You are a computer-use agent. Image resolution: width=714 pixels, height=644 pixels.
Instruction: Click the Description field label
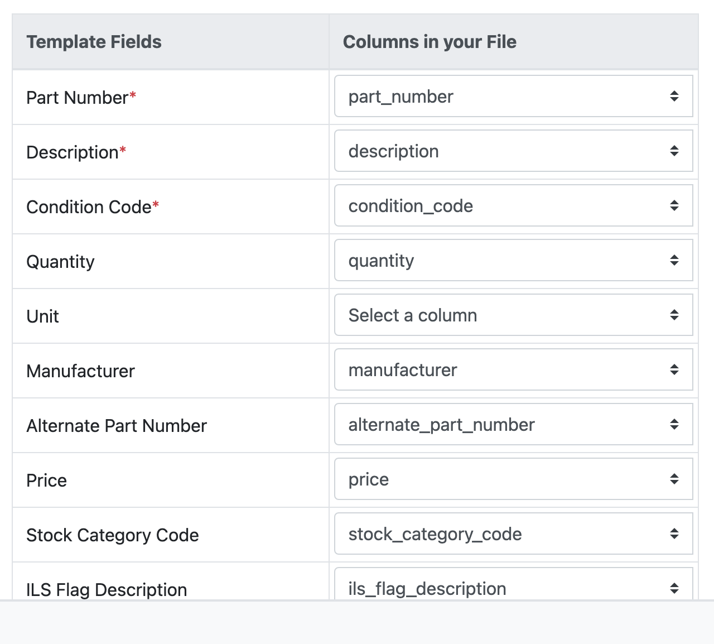point(73,152)
